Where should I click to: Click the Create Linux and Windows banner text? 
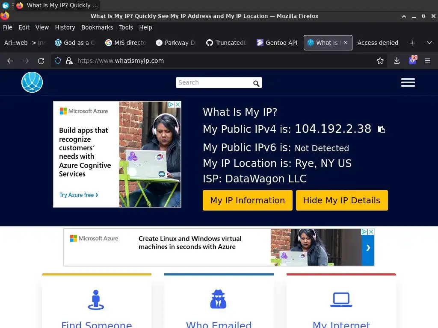click(190, 243)
